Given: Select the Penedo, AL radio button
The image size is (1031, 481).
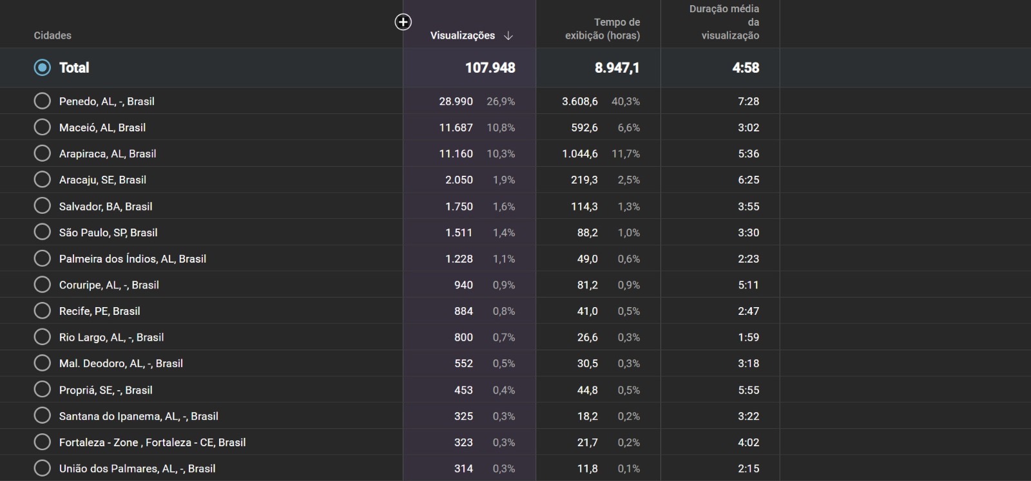Looking at the screenshot, I should coord(42,101).
